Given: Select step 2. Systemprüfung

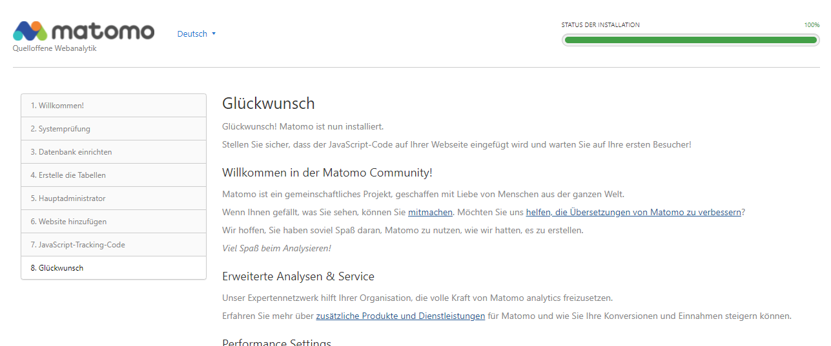Looking at the screenshot, I should click(x=114, y=129).
